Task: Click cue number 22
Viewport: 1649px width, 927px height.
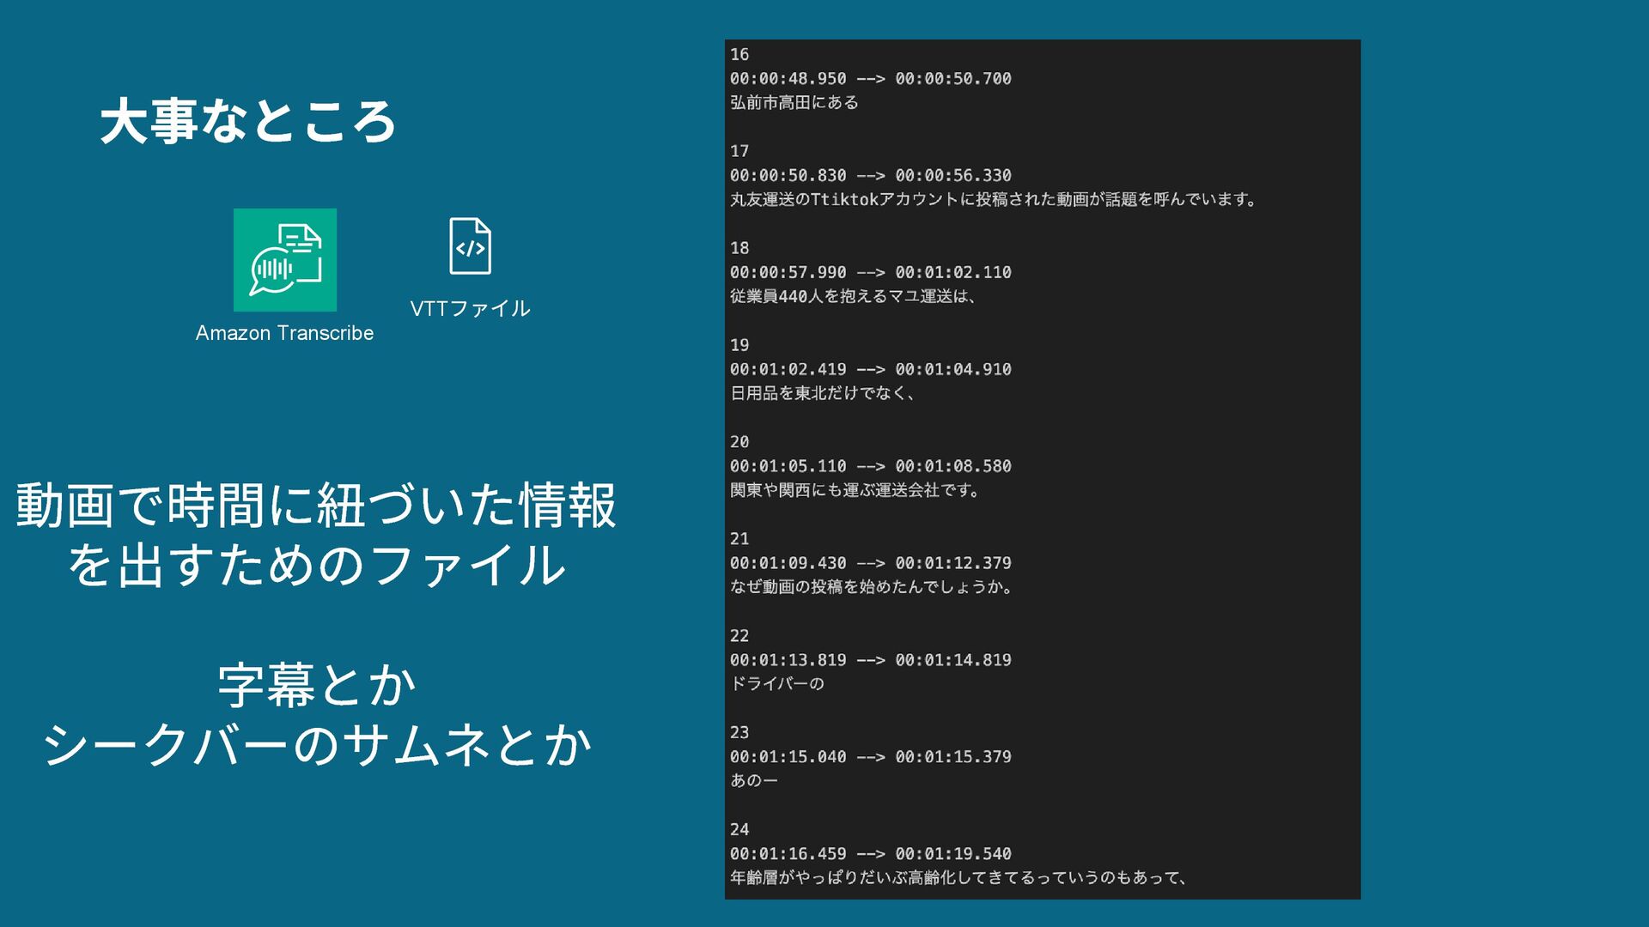Action: (x=739, y=636)
